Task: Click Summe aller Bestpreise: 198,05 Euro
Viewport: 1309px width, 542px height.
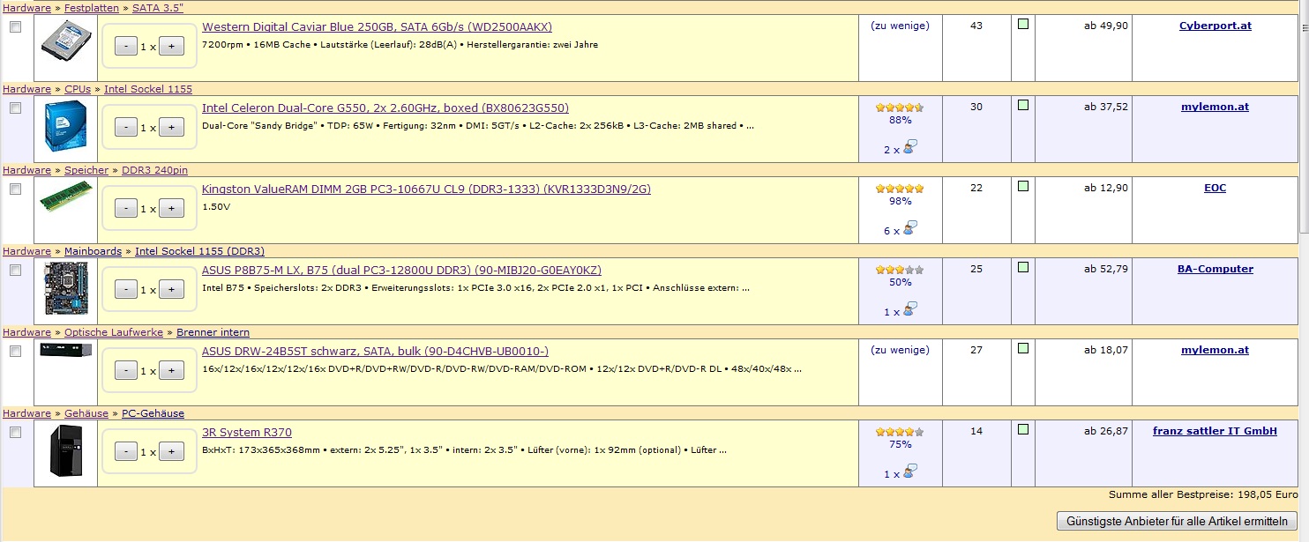Action: click(1203, 495)
